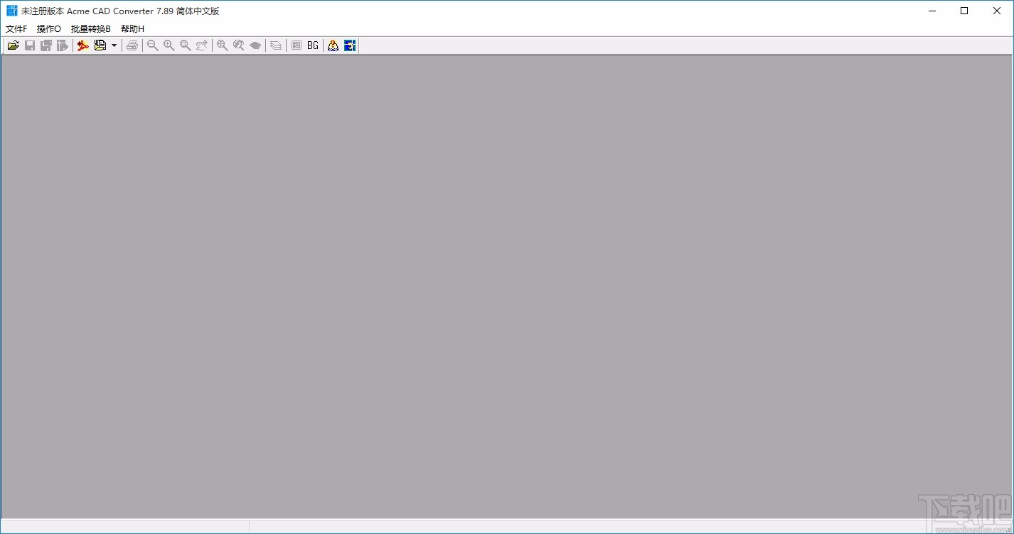Viewport: 1014px width, 534px height.
Task: Open the 操作O operations menu
Action: [x=48, y=28]
